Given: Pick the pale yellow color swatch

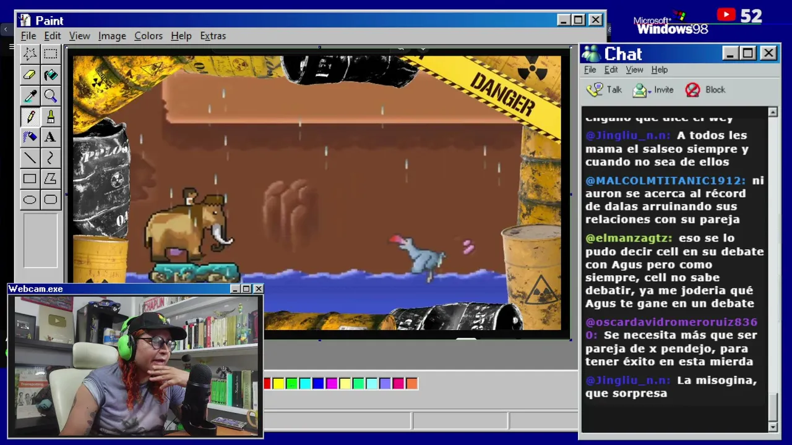Looking at the screenshot, I should point(345,384).
